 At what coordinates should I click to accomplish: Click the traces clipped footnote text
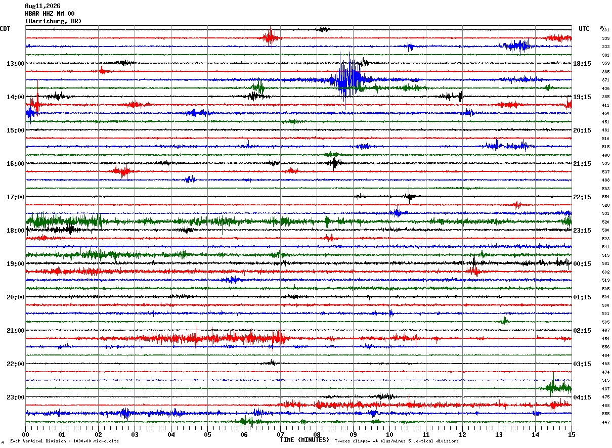(397, 441)
